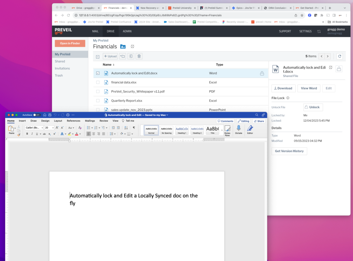Image resolution: width=353 pixels, height=261 pixels.
Task: Uncheck Automatically lock and Edit.docx checkbox
Action: tap(98, 73)
